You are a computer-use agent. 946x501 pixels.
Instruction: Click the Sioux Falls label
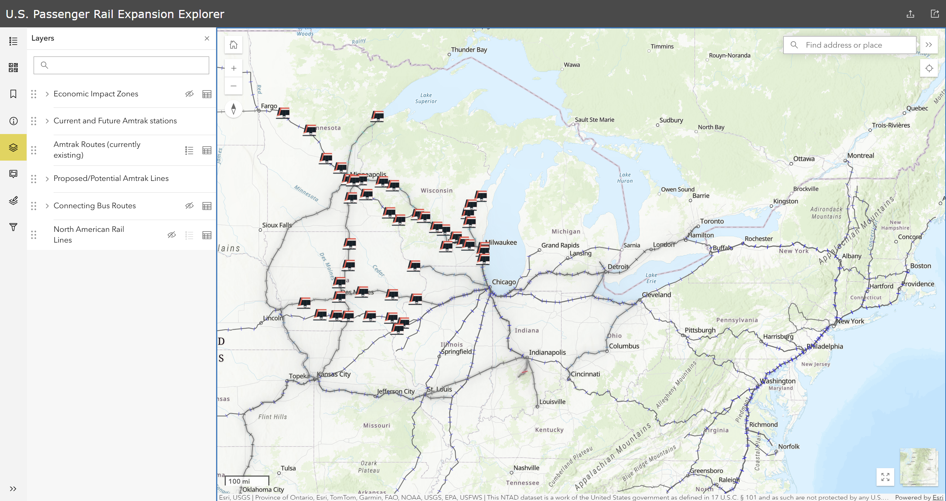pos(277,225)
